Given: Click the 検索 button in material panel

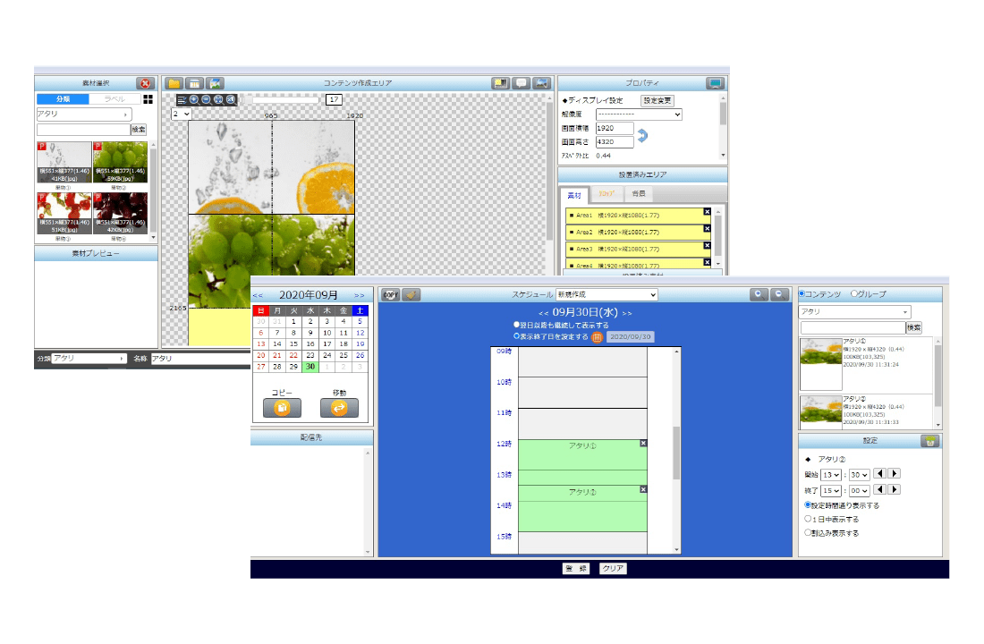Looking at the screenshot, I should (139, 130).
